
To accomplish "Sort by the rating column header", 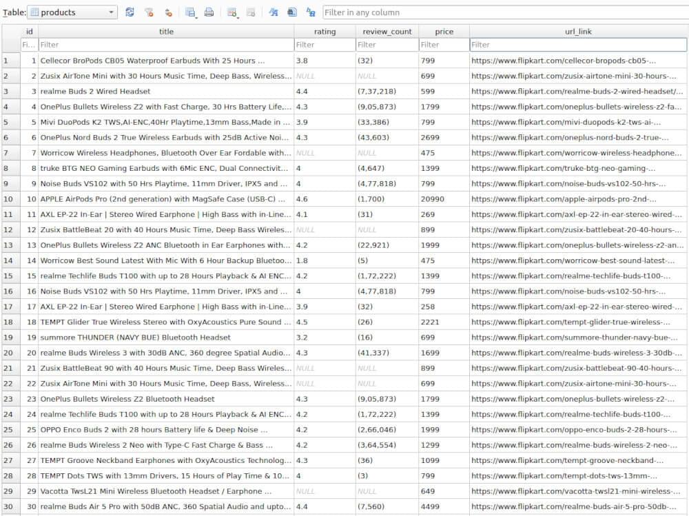I will pos(325,32).
